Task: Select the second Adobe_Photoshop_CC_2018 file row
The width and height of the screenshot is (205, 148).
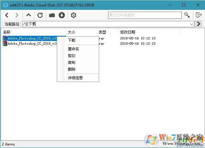Action: (x=32, y=43)
